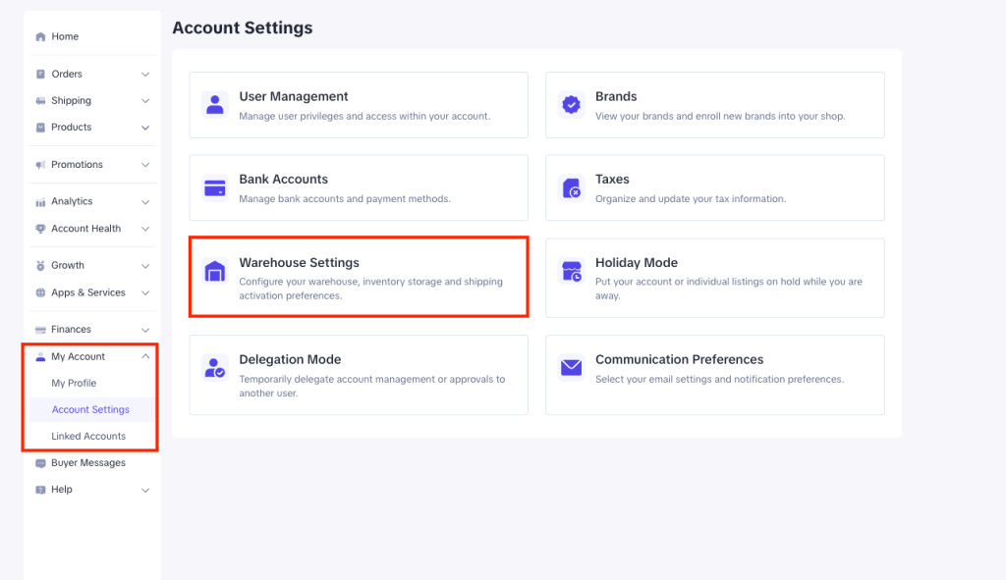The height and width of the screenshot is (580, 1006).
Task: Expand the Finances sidebar chevron
Action: click(145, 330)
